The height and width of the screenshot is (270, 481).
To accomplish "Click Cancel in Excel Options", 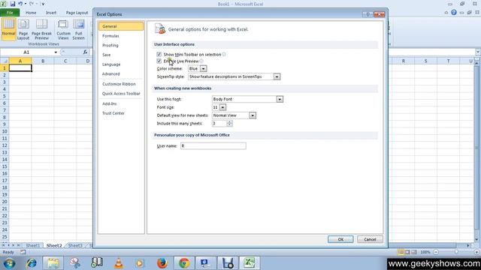I will (x=370, y=239).
